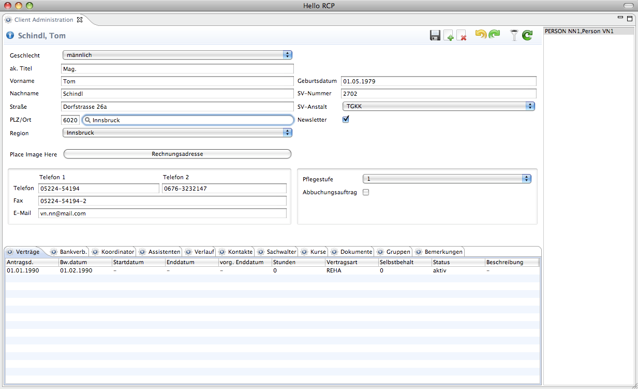The image size is (638, 389).
Task: Click the Nachname field containing Schindl
Action: 177,94
